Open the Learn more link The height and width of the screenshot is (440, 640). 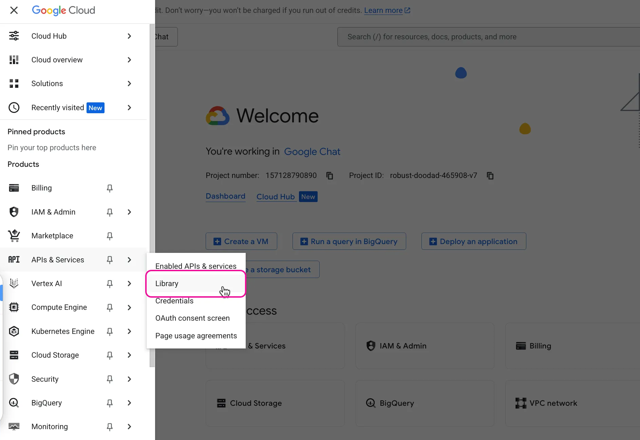(x=383, y=11)
